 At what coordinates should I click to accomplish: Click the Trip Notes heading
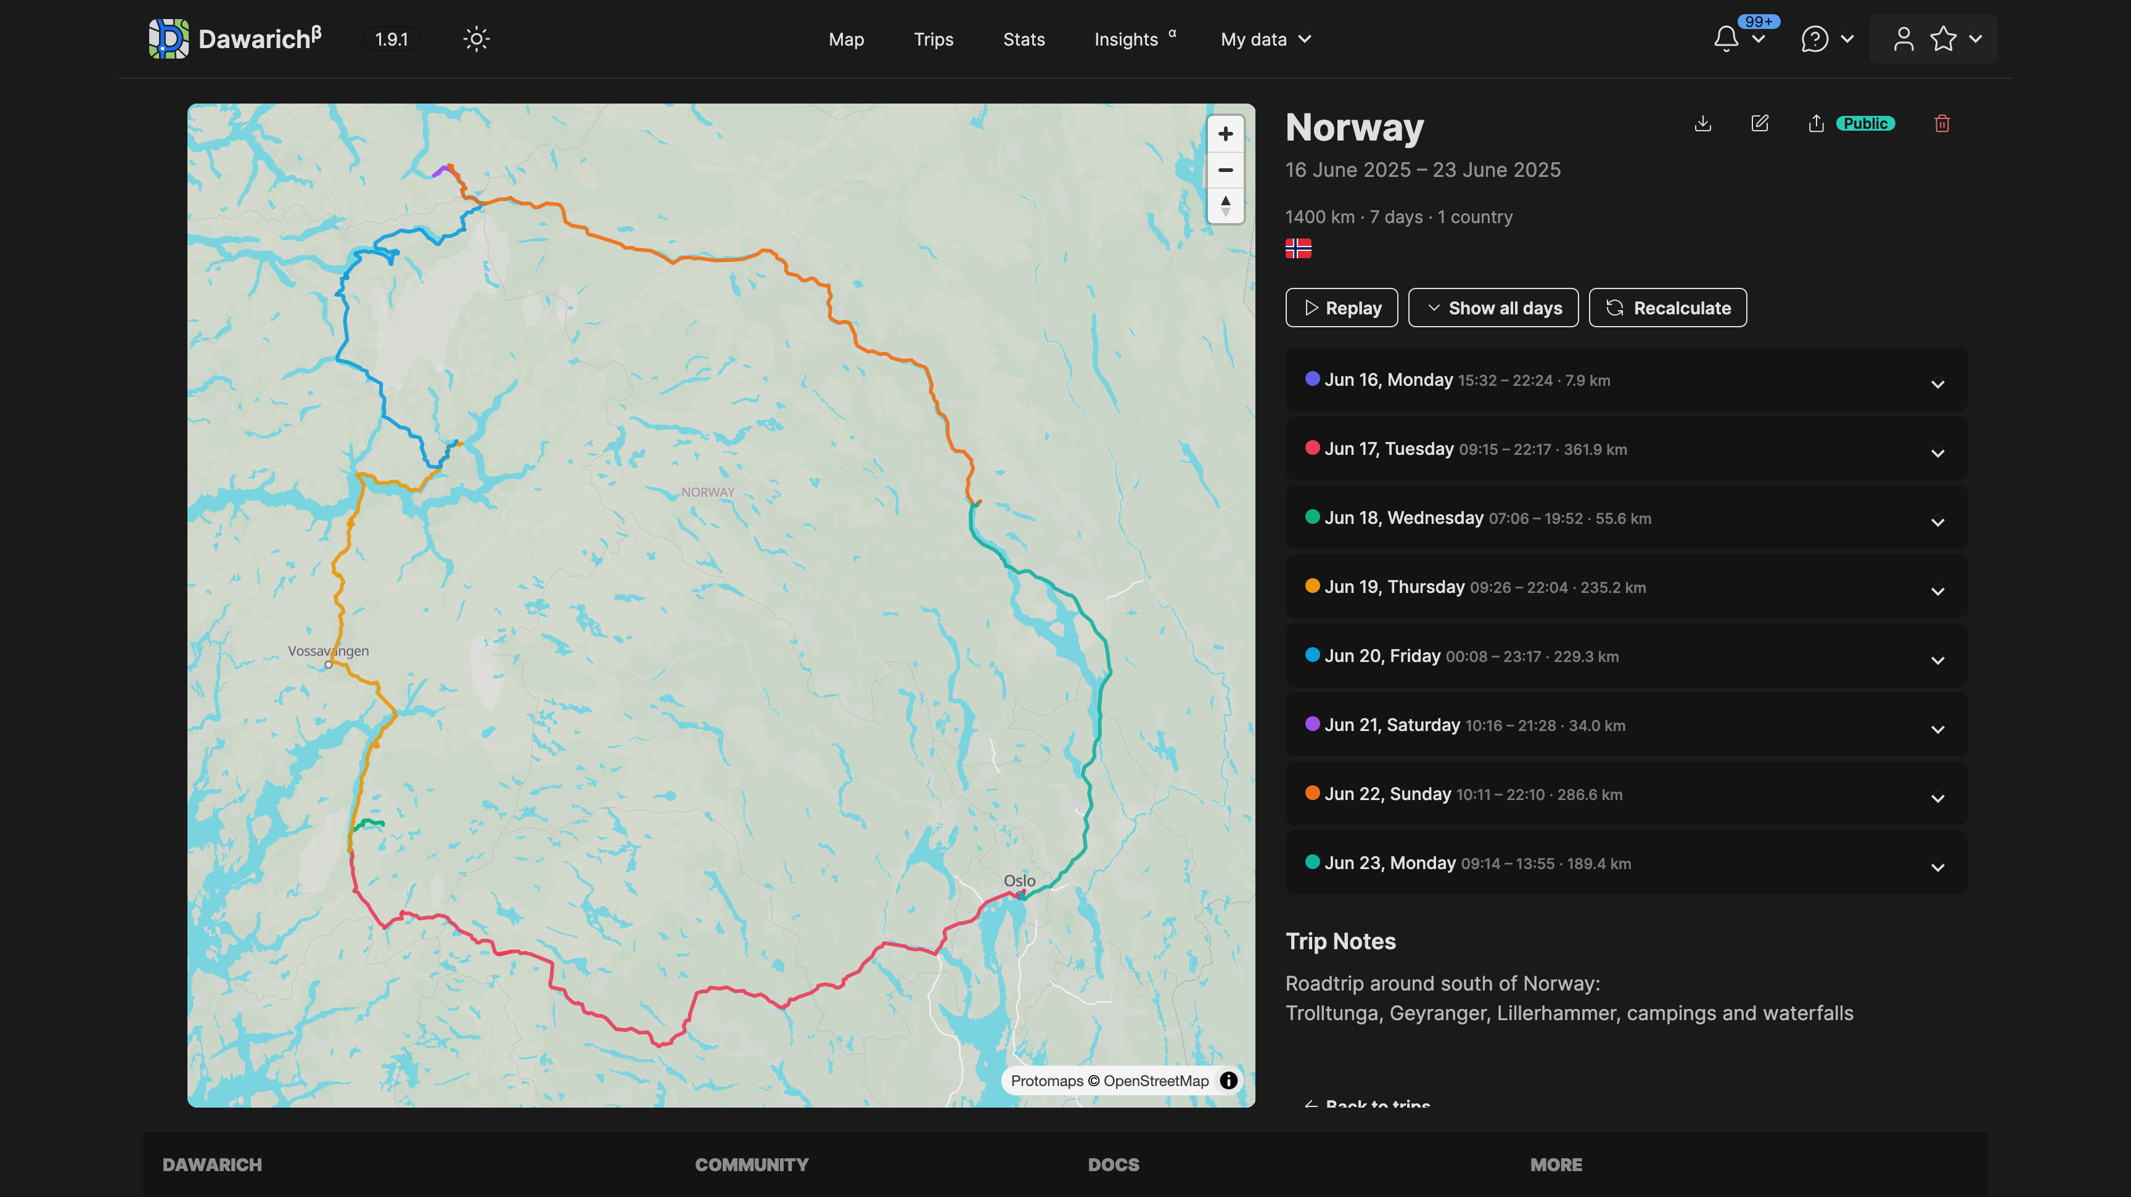point(1340,941)
